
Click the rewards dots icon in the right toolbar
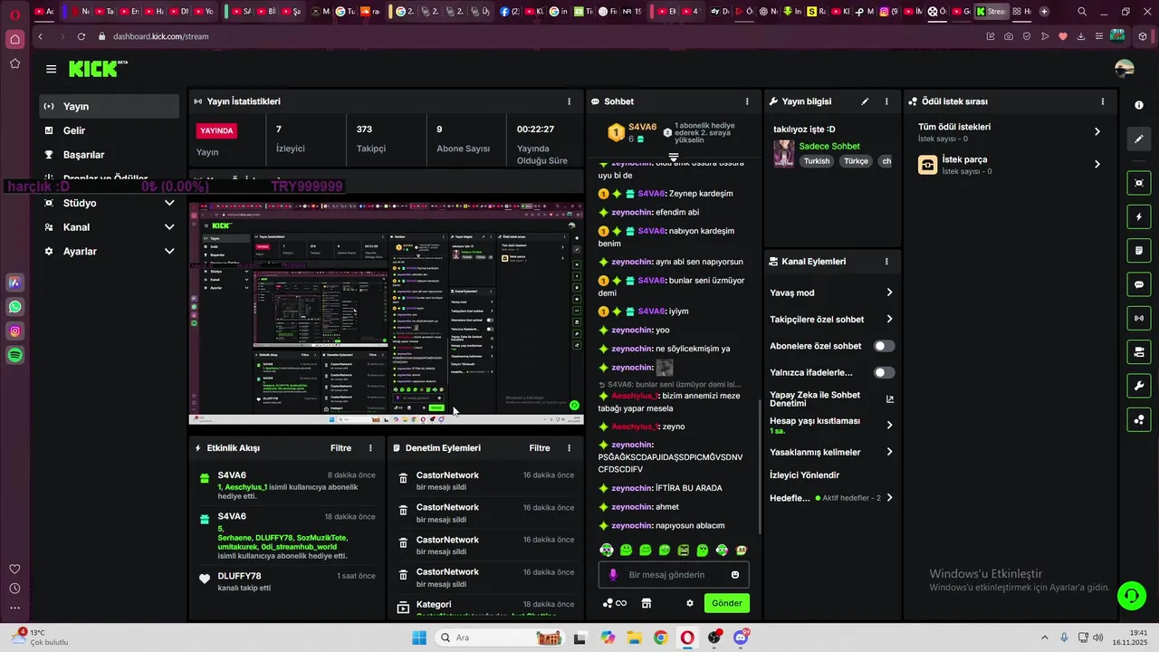[1139, 419]
